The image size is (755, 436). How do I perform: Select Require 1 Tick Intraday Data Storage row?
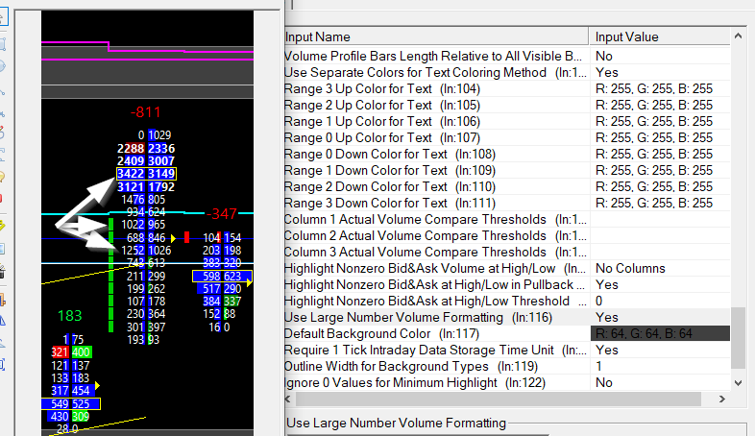click(437, 351)
